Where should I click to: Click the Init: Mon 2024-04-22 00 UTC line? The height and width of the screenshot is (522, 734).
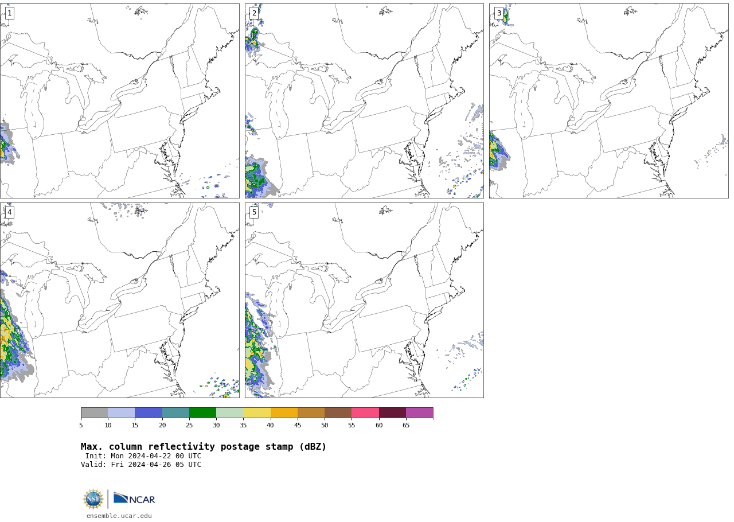point(143,456)
